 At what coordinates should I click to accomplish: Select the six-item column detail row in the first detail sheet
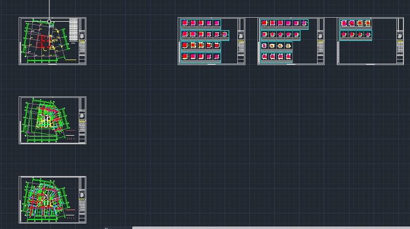coord(205,35)
